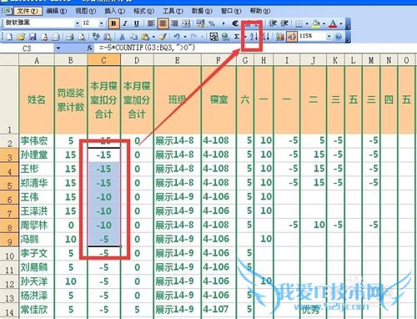Open the 编辑 menu
This screenshot has height=319, width=417.
[57, 11]
